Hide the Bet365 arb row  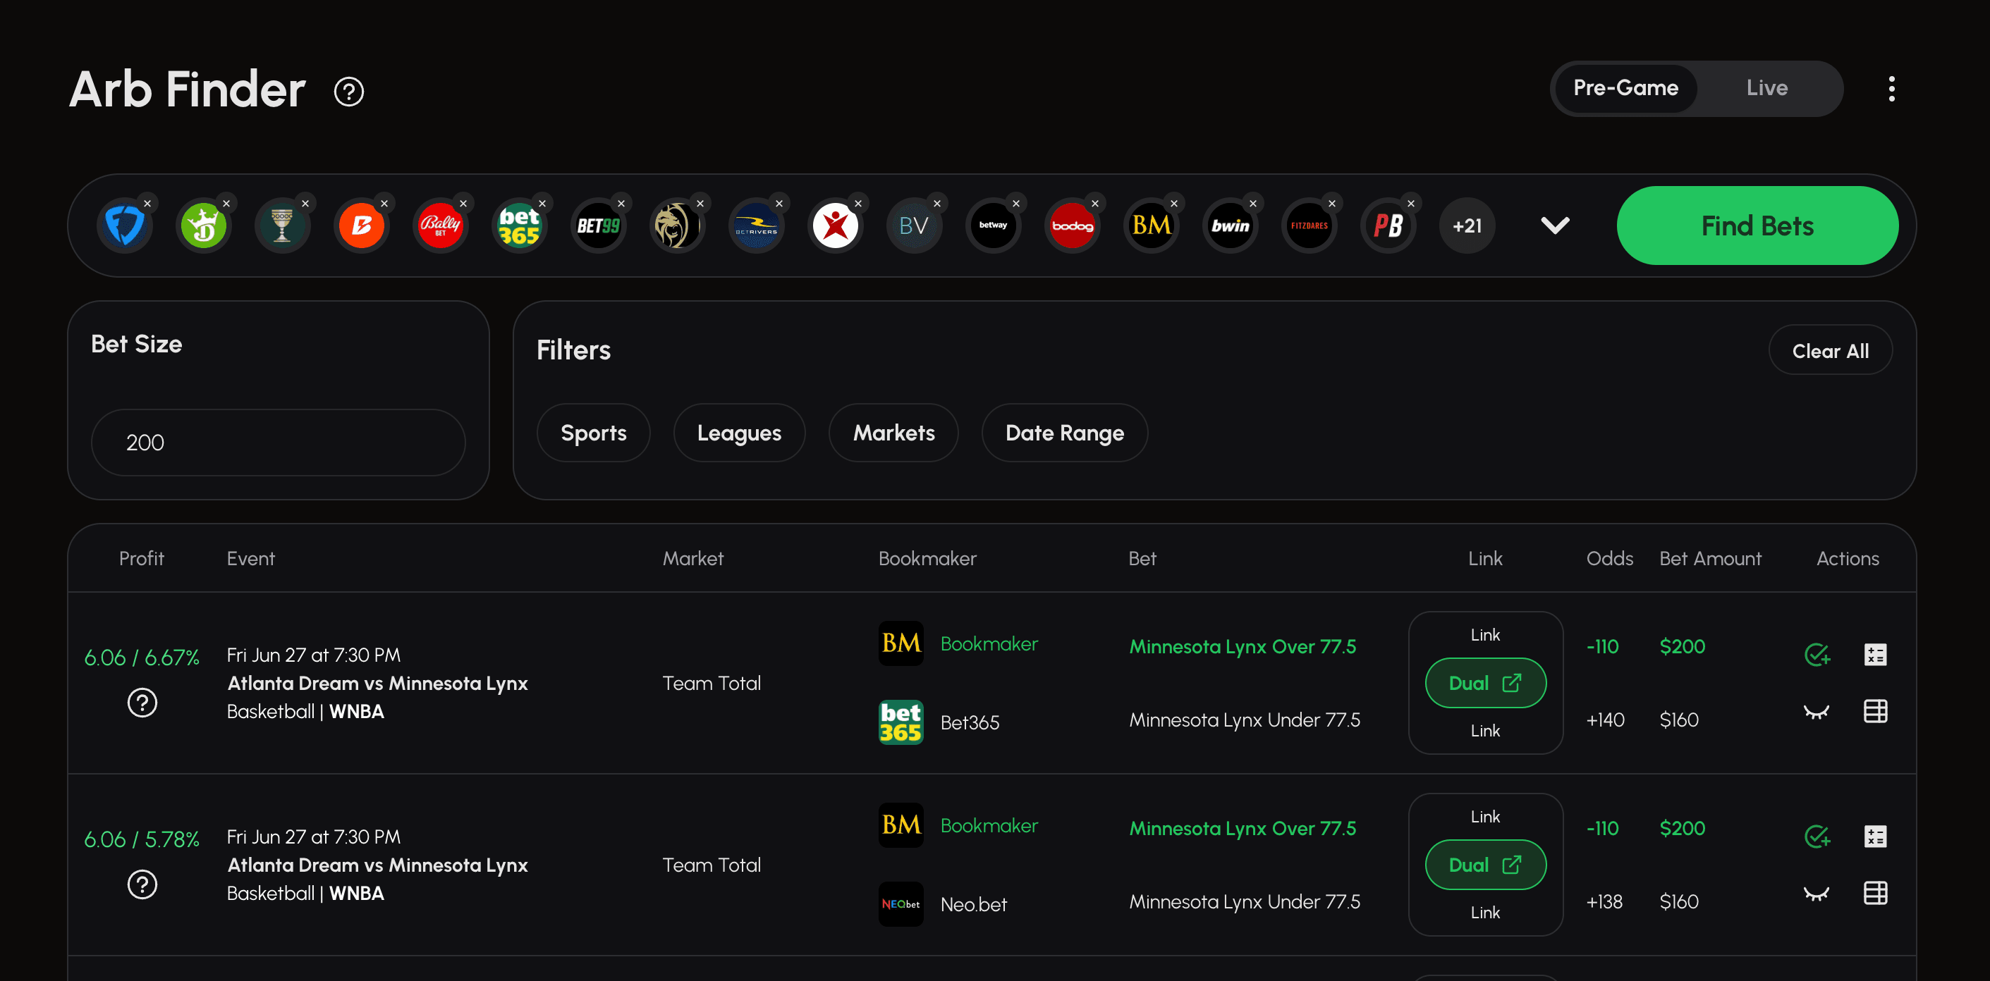[1817, 712]
